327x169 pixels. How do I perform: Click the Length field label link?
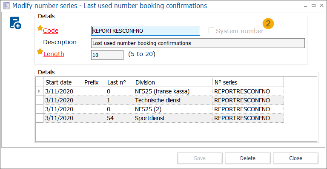[x=54, y=54]
